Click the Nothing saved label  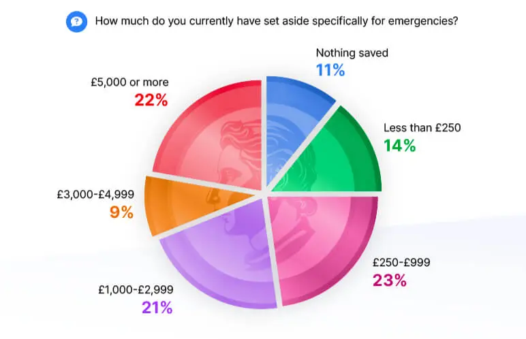352,53
